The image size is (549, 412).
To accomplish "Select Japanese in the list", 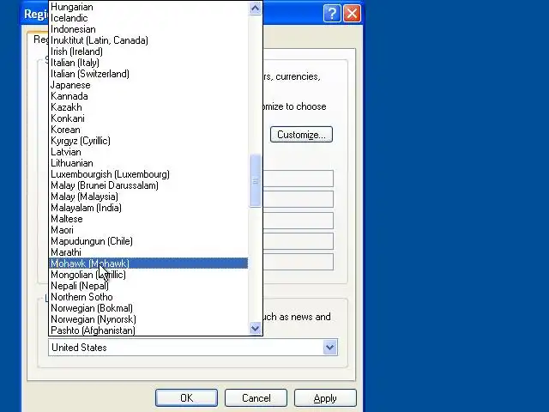I will (148, 85).
